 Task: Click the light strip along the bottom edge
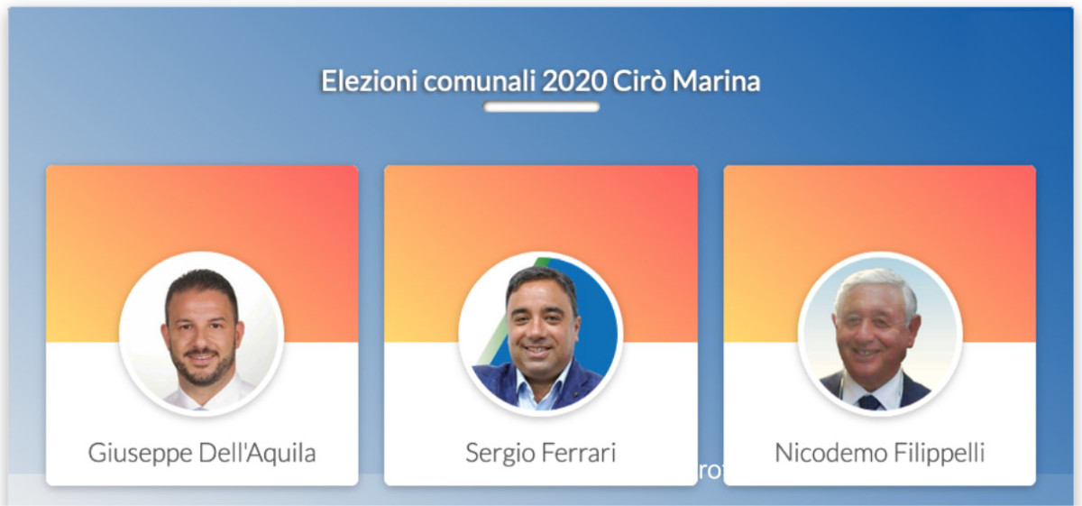pos(541,496)
